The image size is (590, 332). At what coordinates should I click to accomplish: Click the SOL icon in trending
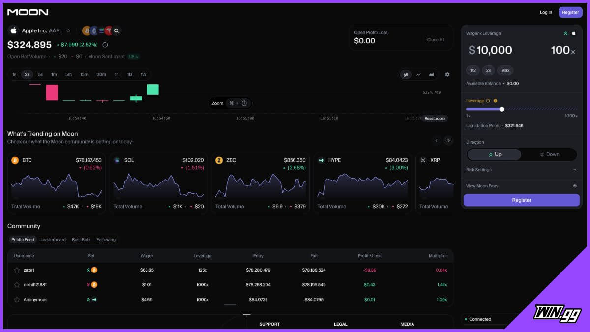pos(117,160)
